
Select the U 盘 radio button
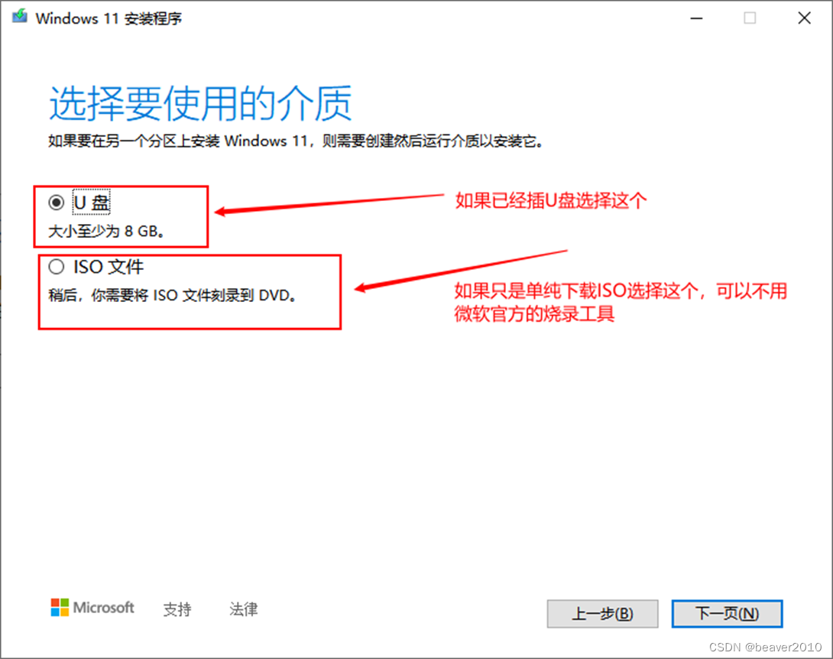tap(57, 203)
